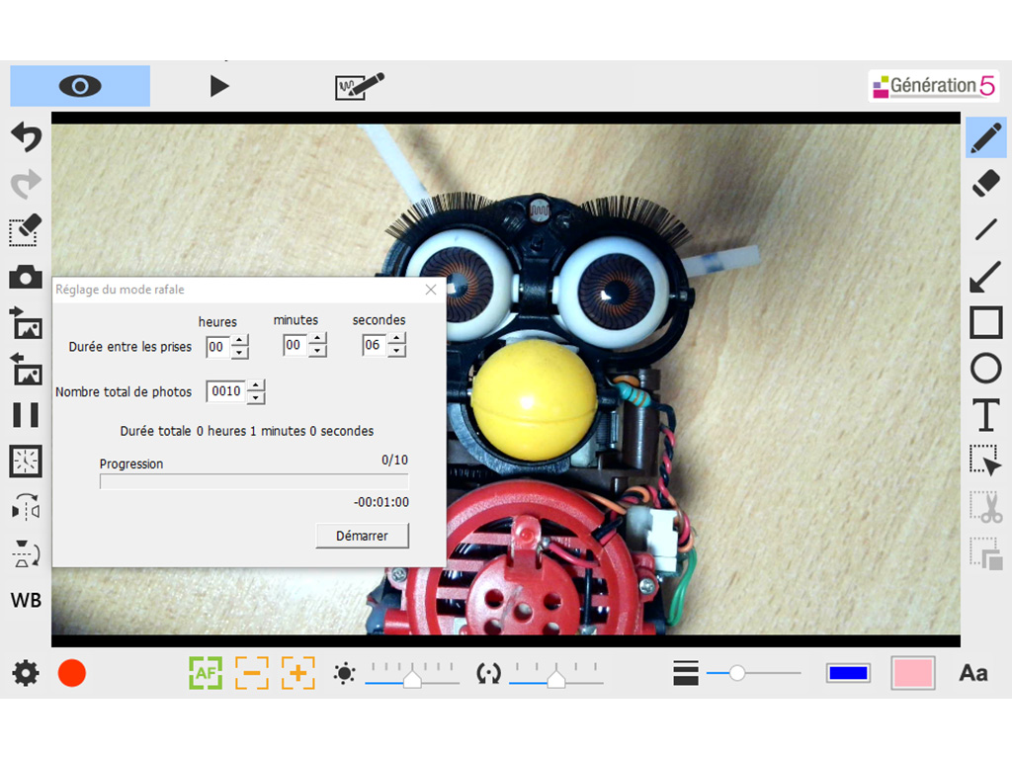Click the undo arrow

[26, 137]
